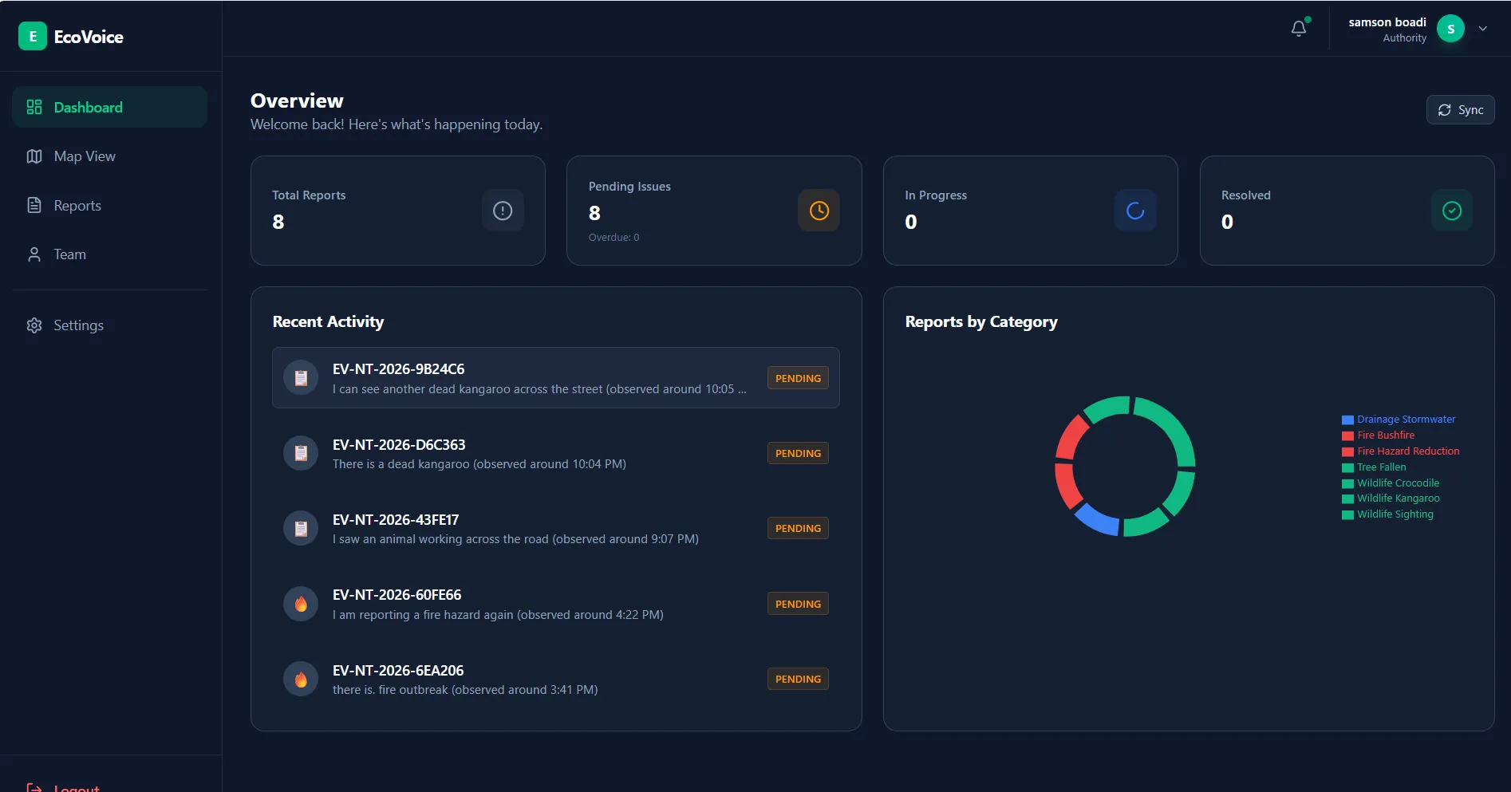The height and width of the screenshot is (792, 1511).
Task: Switch to the Dashboard tab
Action: point(88,107)
